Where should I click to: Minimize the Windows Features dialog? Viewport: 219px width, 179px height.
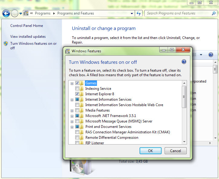pos(164,50)
